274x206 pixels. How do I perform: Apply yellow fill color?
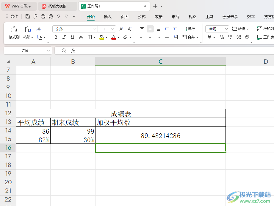click(x=102, y=37)
